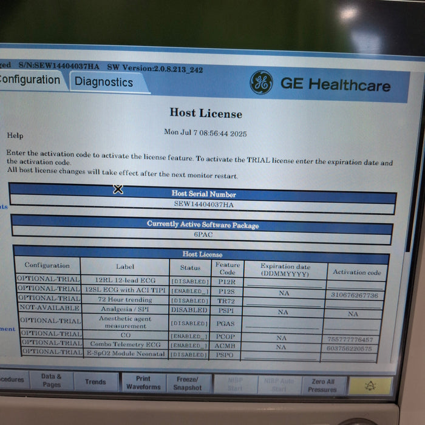Click the PSPI feature code cell
This screenshot has width=425, height=425.
[x=226, y=310]
